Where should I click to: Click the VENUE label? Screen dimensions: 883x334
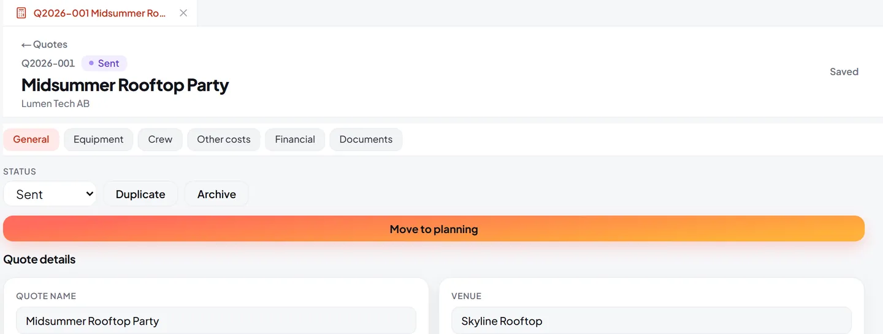point(467,295)
